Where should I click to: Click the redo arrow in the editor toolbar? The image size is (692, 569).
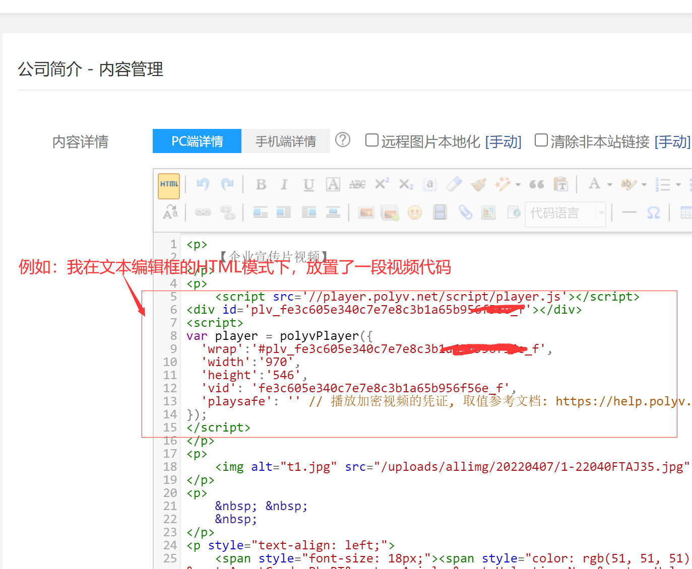coord(227,184)
